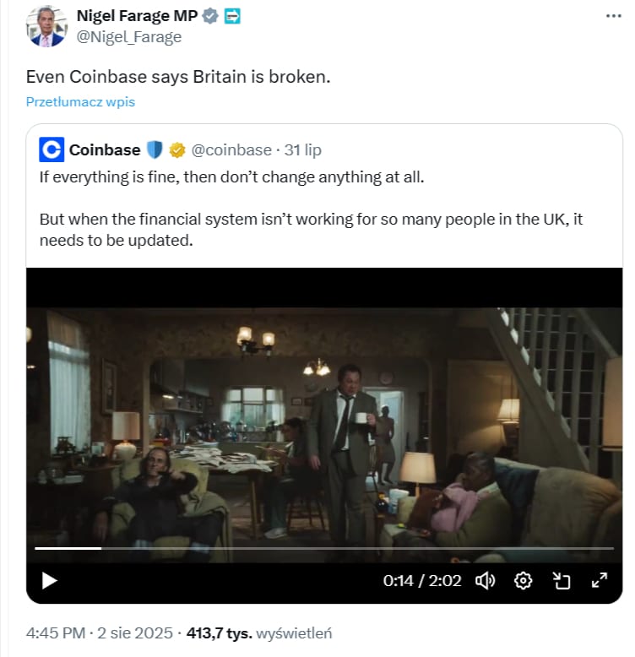The height and width of the screenshot is (657, 635).
Task: Click the Coinbase logo avatar
Action: 52,150
